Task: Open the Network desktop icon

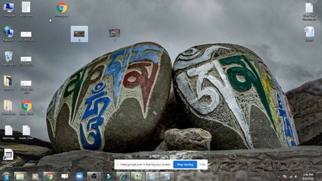Action: click(9, 34)
